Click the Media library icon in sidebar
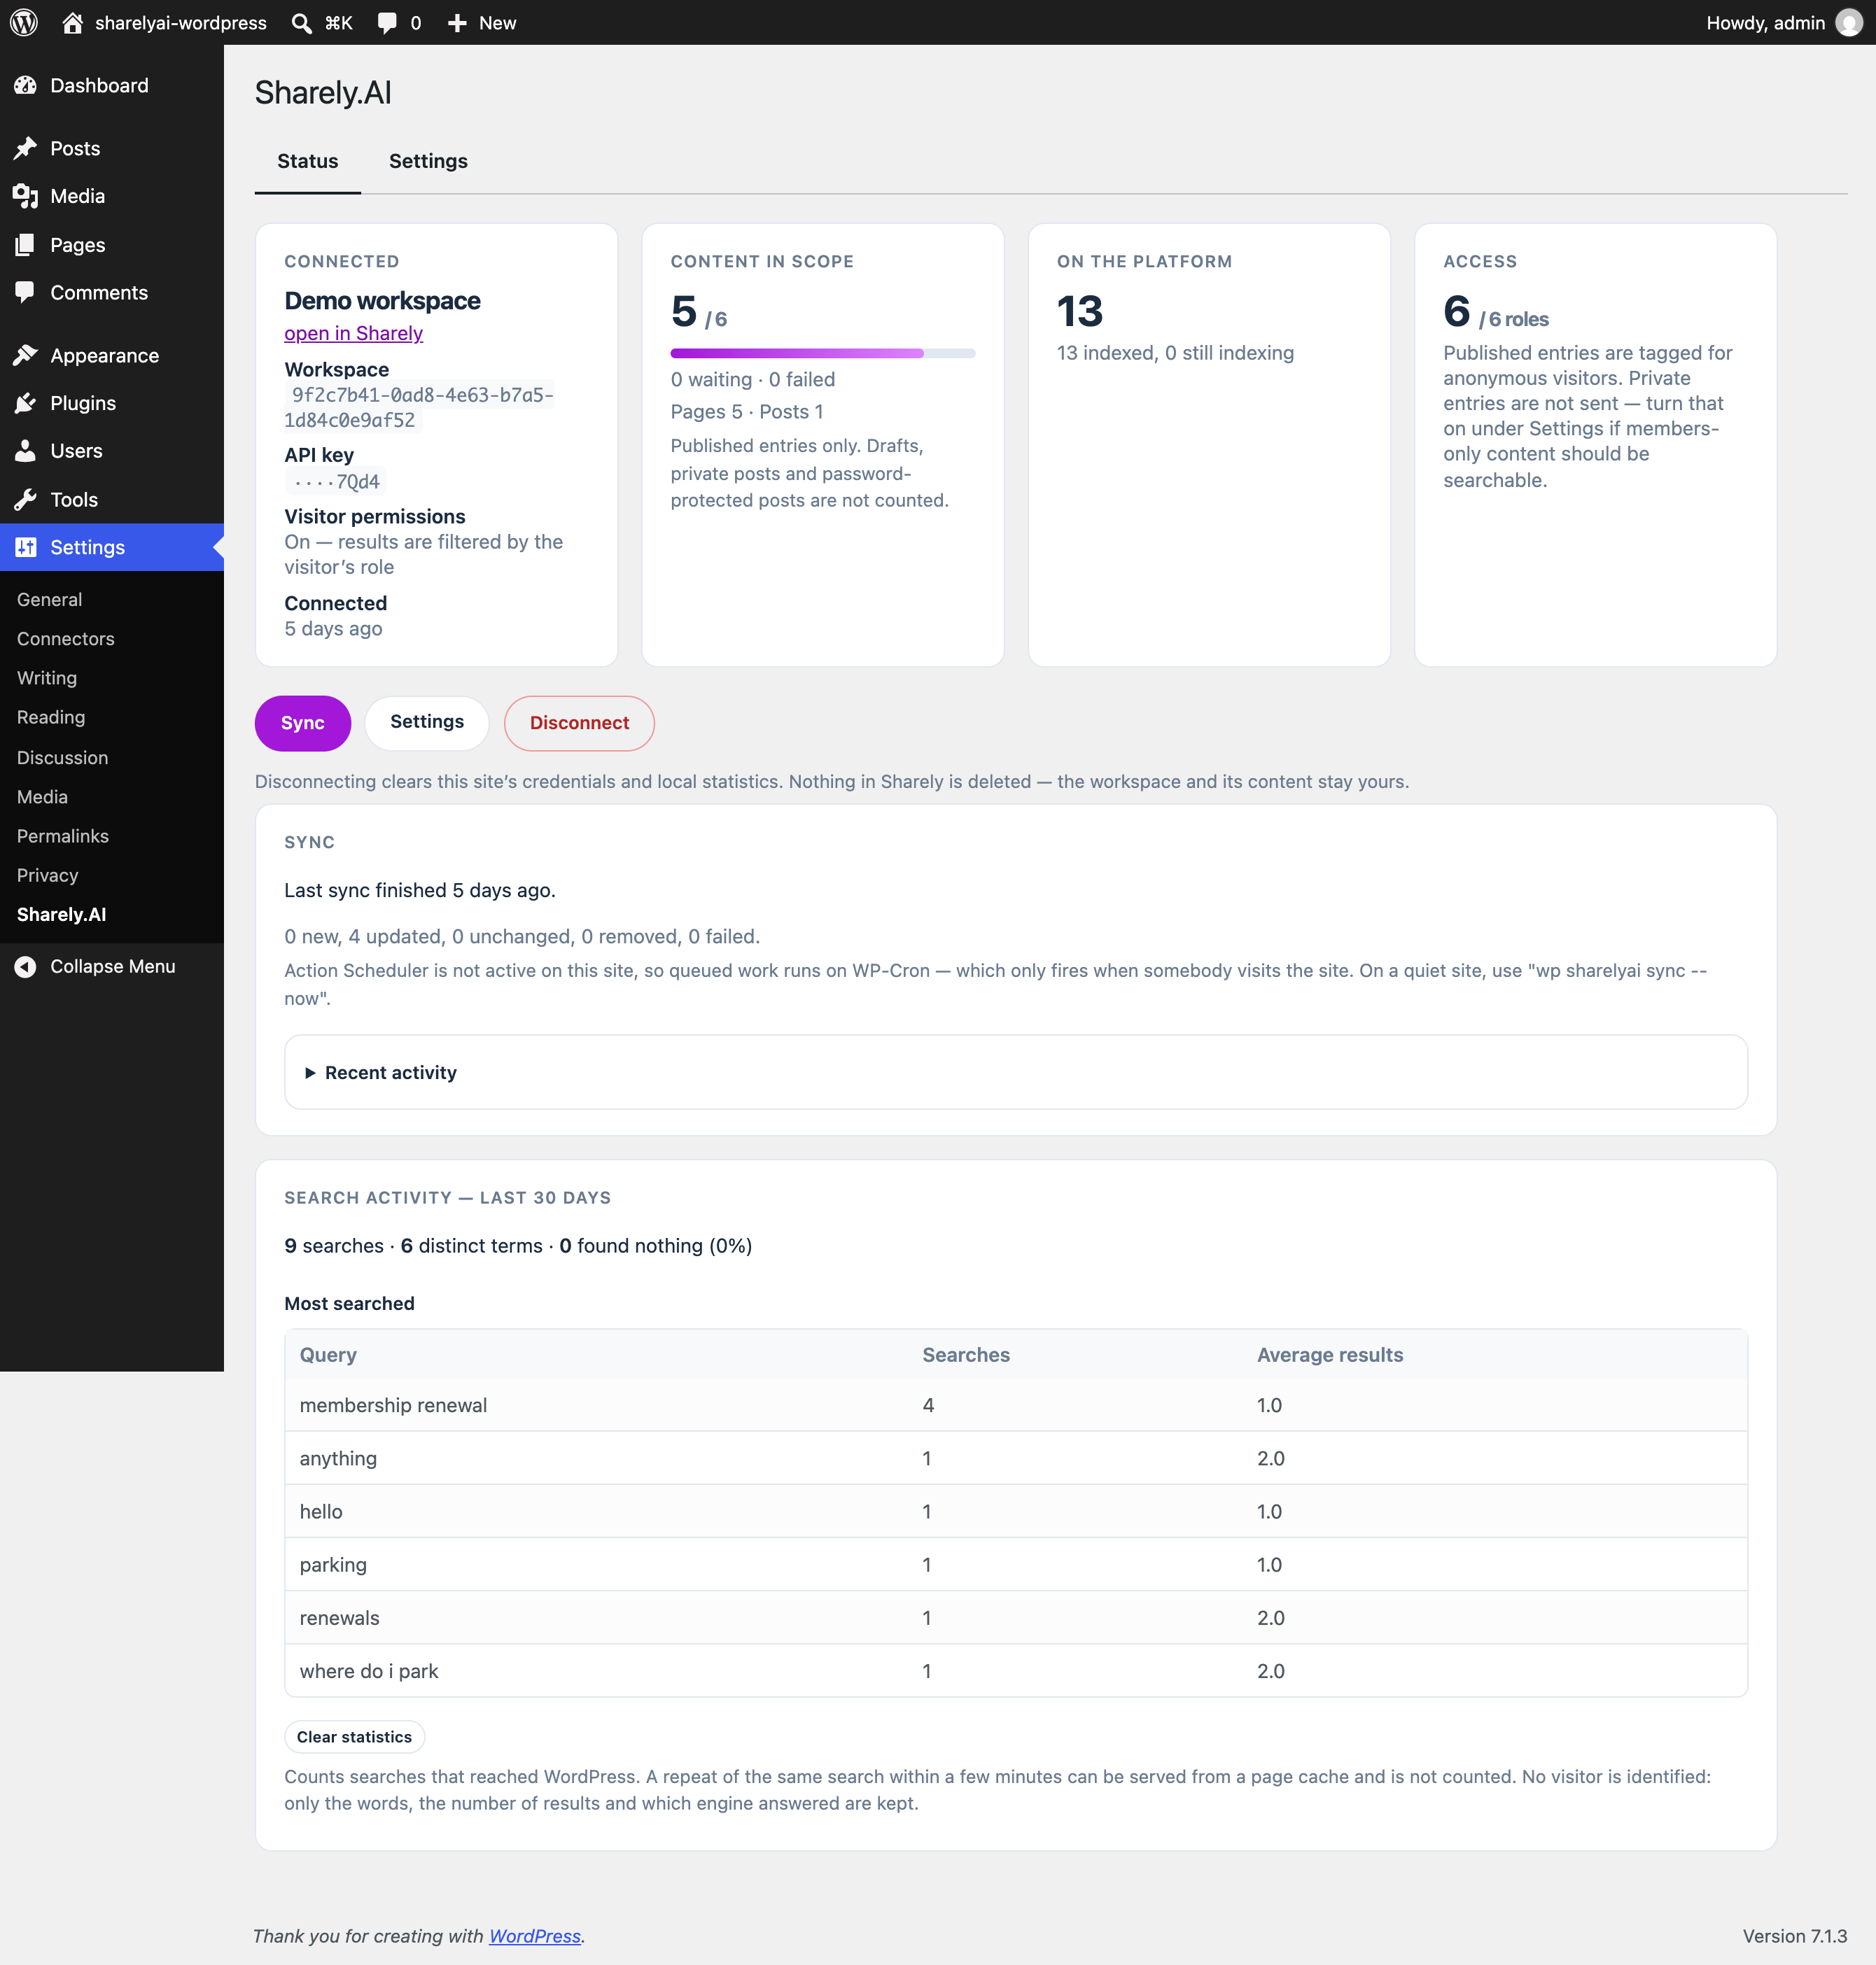The width and height of the screenshot is (1876, 1965). point(25,196)
